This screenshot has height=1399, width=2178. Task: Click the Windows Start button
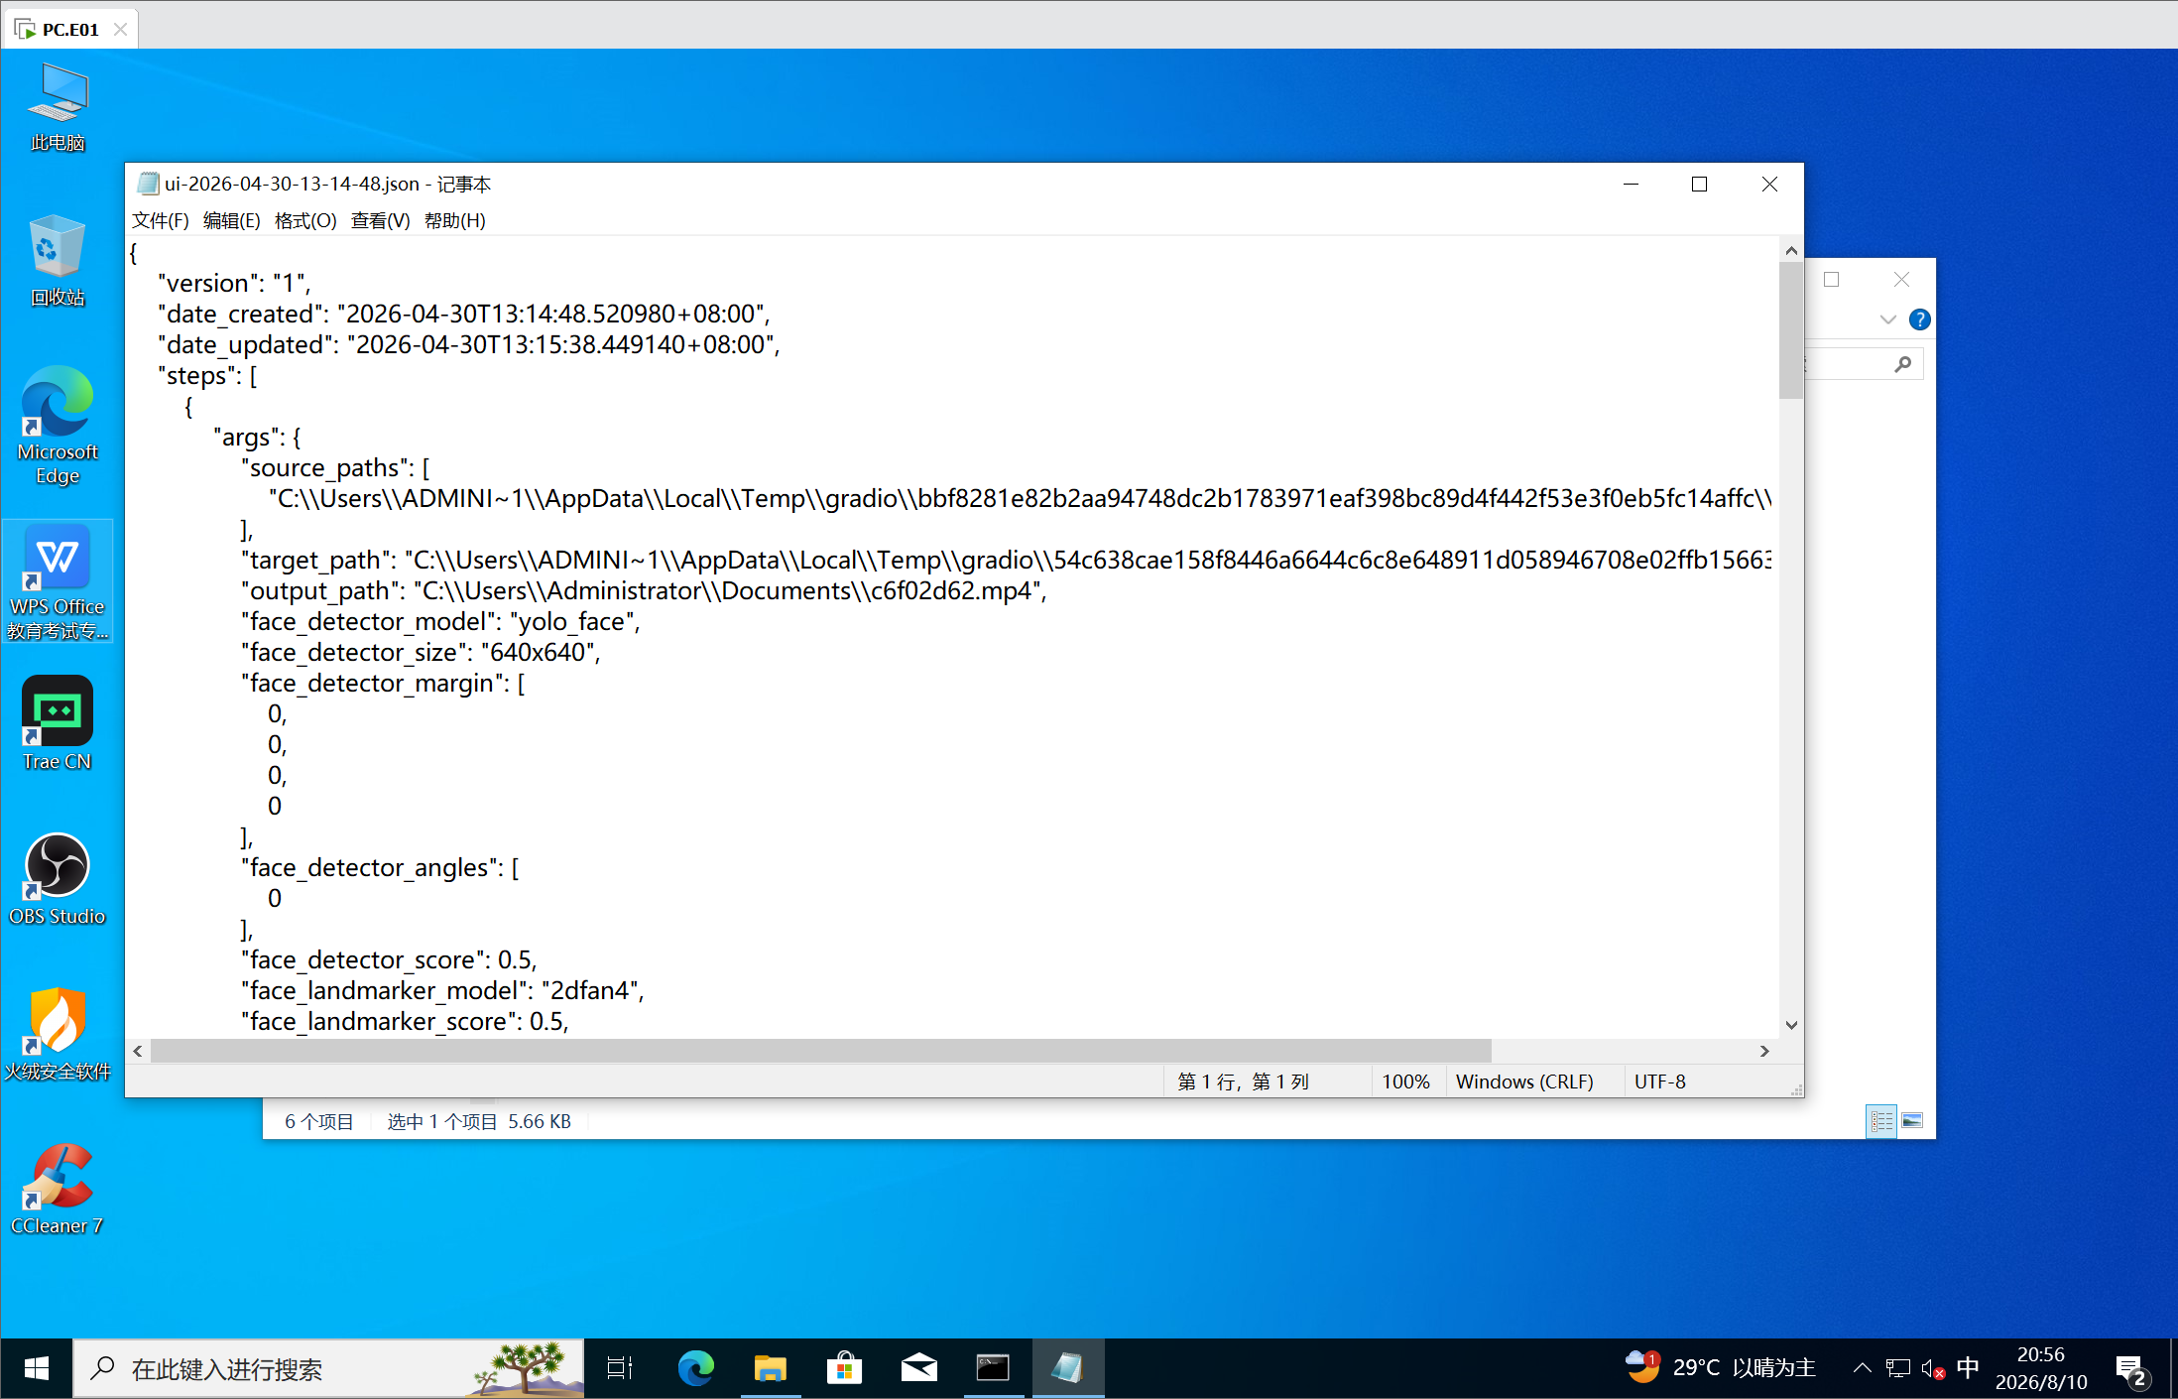pyautogui.click(x=37, y=1368)
